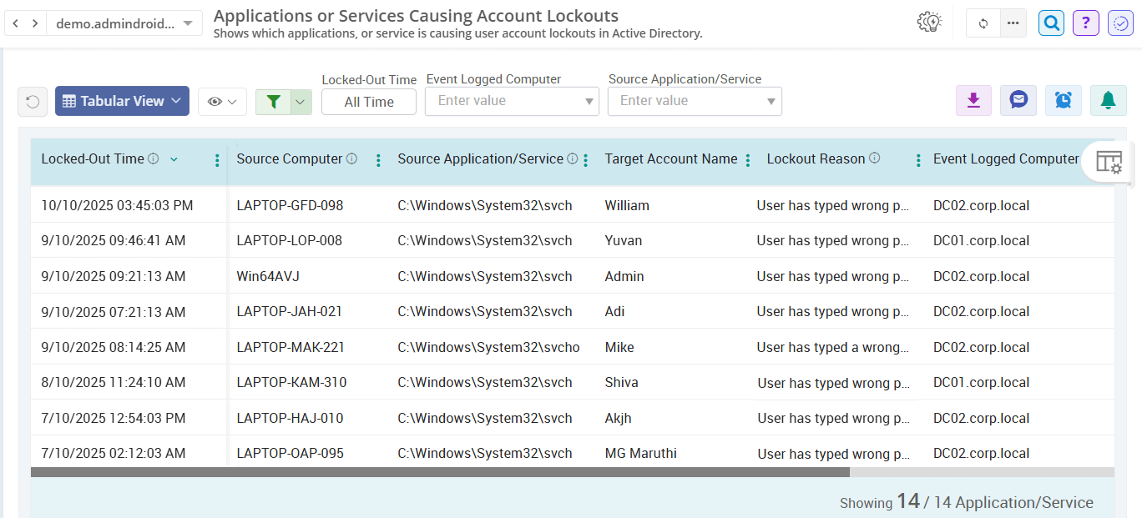Click the Help question mark icon

1086,23
